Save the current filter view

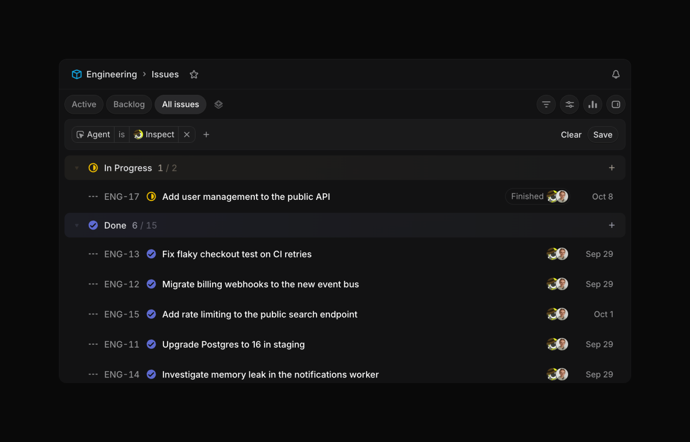click(x=603, y=135)
